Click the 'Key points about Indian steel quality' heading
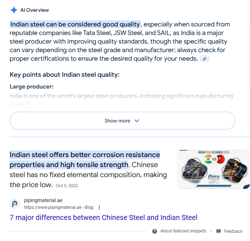Screen dimensions: 250x241 tap(64, 75)
